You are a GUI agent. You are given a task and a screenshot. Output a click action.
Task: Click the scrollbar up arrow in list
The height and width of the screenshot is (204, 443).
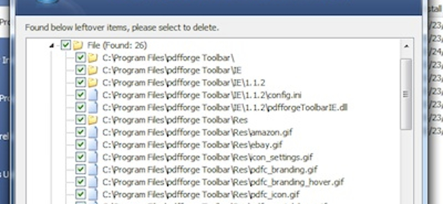(x=406, y=46)
